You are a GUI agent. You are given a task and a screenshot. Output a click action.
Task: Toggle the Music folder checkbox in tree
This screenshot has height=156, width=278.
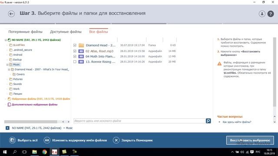coord(11,65)
